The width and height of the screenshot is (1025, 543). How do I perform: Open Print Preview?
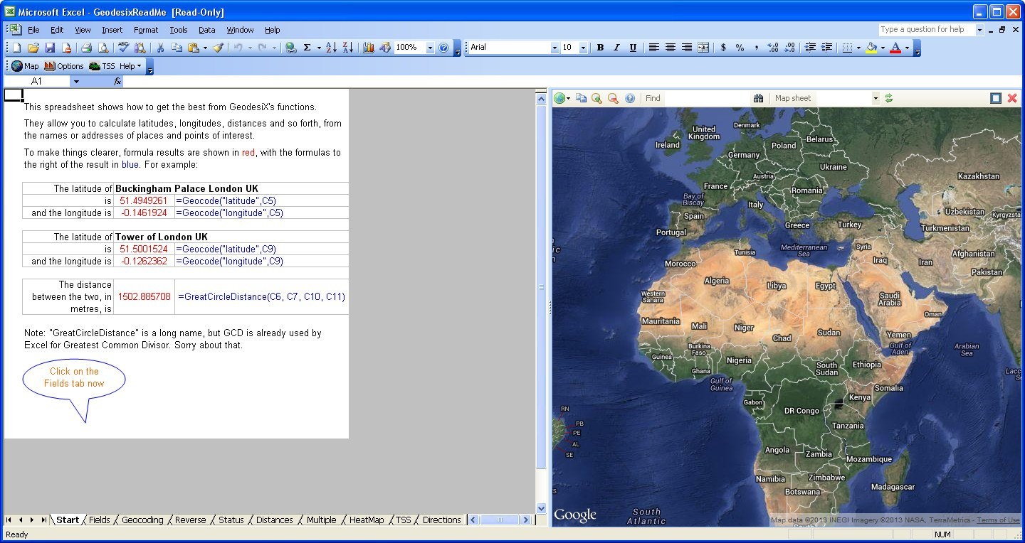103,48
